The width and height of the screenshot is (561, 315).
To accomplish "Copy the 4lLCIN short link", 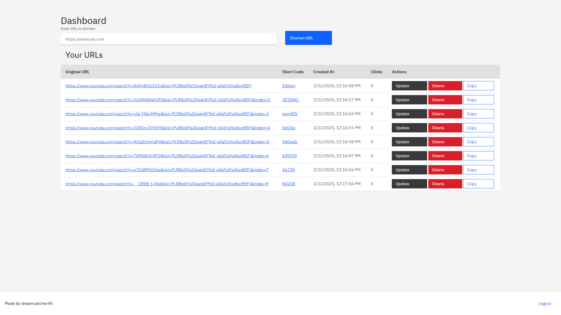I will 479,170.
